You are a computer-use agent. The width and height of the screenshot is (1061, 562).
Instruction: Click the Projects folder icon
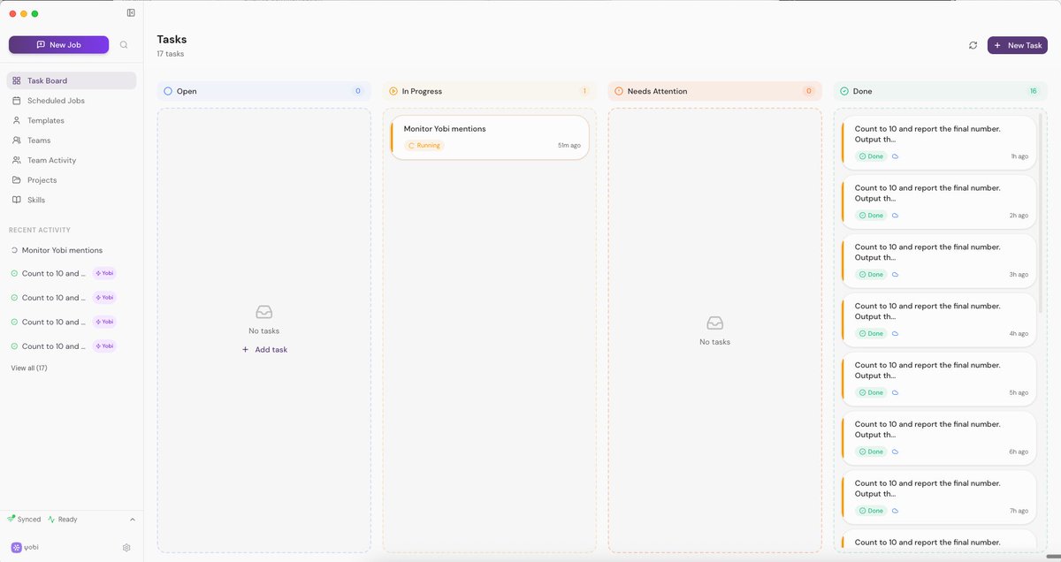click(x=17, y=180)
